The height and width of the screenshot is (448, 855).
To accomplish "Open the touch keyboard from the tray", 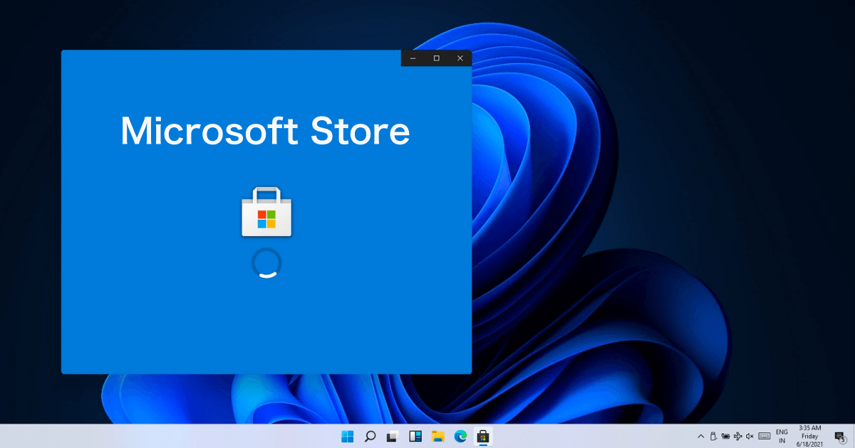I will 765,436.
